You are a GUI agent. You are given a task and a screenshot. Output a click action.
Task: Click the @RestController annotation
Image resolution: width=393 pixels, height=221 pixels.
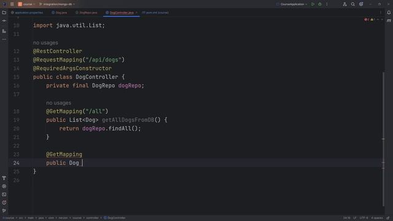tap(57, 51)
